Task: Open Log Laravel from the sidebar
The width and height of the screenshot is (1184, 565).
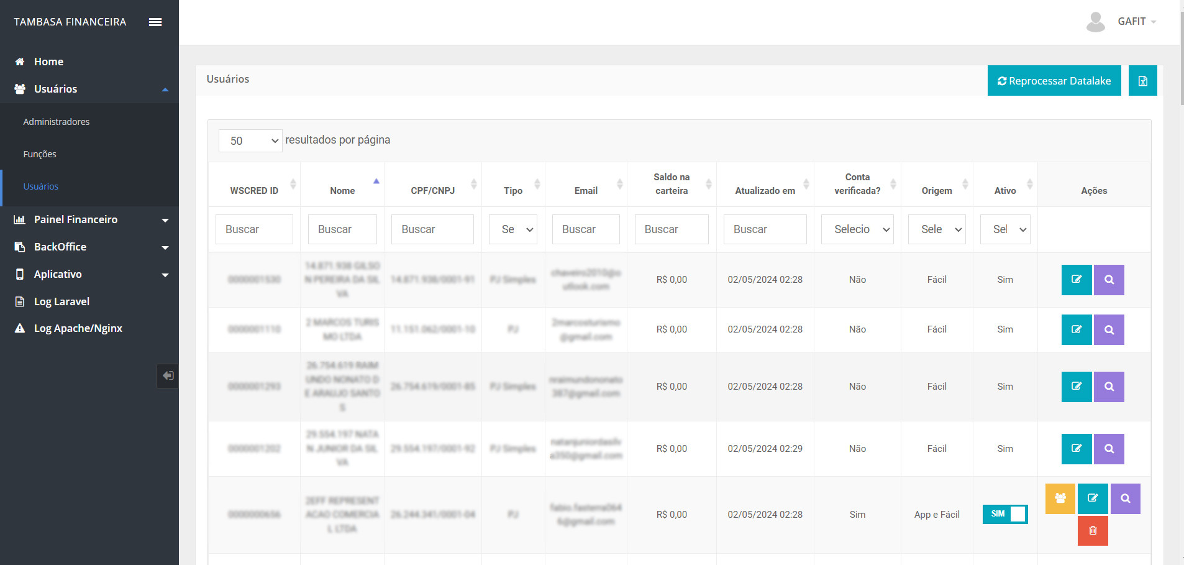Action: point(61,301)
